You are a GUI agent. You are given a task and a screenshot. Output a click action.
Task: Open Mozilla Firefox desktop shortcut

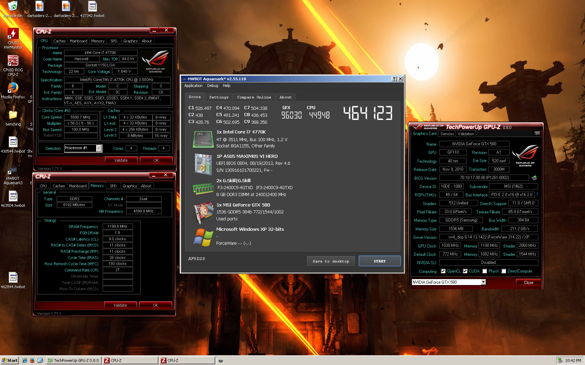(x=13, y=90)
